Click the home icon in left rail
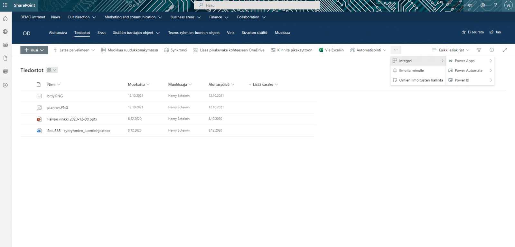Viewport: 515px width, 247px height. click(x=5, y=19)
